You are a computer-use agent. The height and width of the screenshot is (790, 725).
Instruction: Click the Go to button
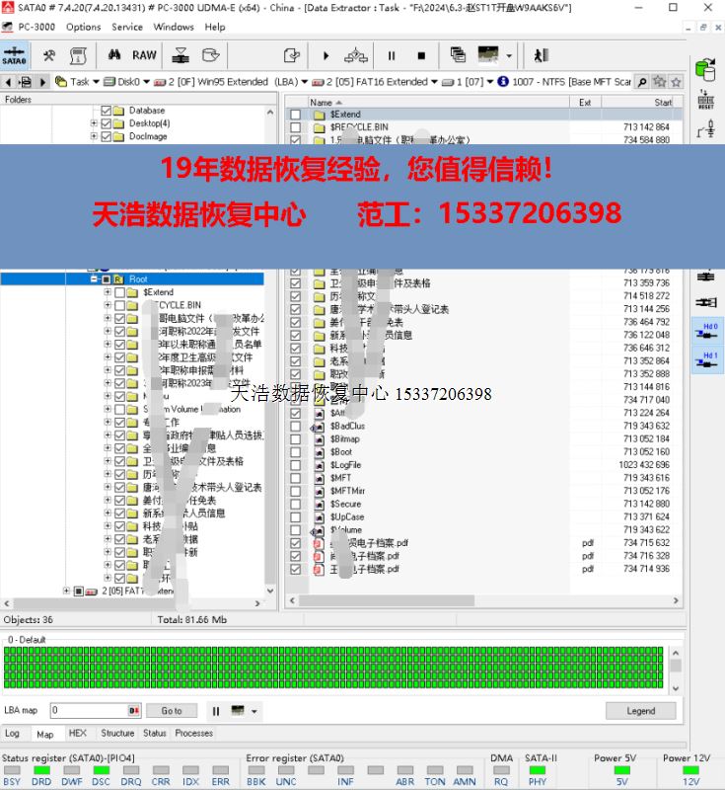[x=172, y=711]
